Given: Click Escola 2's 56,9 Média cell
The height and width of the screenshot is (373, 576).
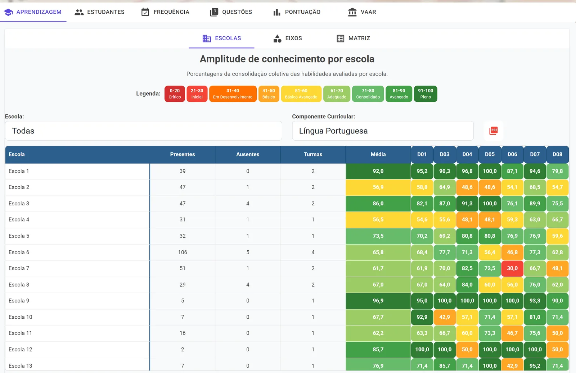Looking at the screenshot, I should tap(378, 187).
